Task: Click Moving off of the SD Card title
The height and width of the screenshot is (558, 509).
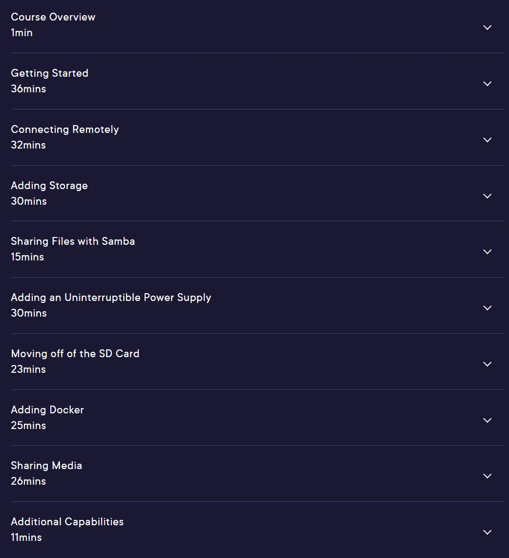Action: [75, 354]
